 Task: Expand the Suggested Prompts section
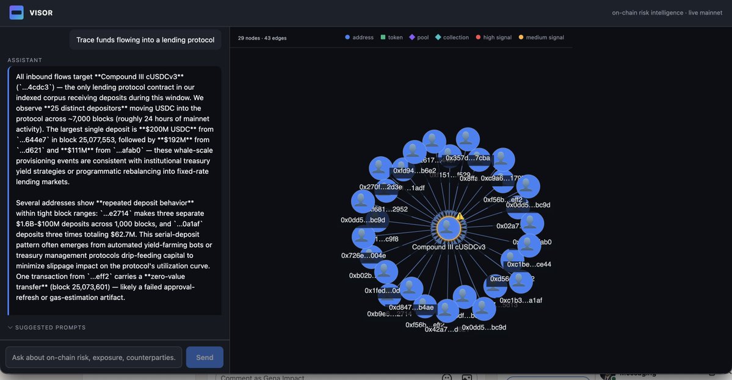pos(46,328)
